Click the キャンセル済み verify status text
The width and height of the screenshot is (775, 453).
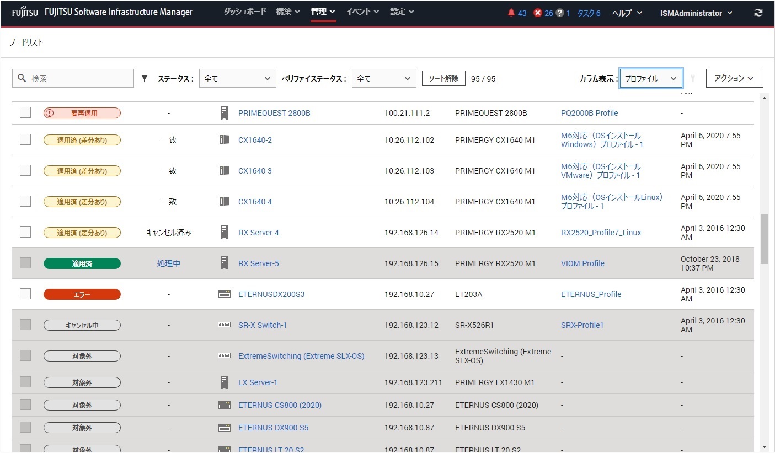click(169, 233)
